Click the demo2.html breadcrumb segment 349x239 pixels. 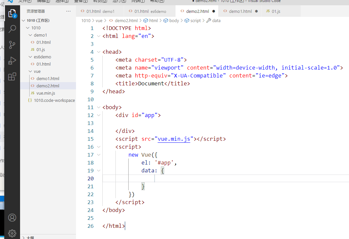coord(126,20)
